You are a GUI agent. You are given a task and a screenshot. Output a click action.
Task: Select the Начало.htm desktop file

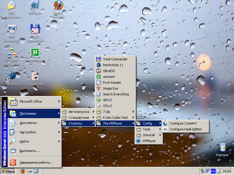click(x=35, y=78)
